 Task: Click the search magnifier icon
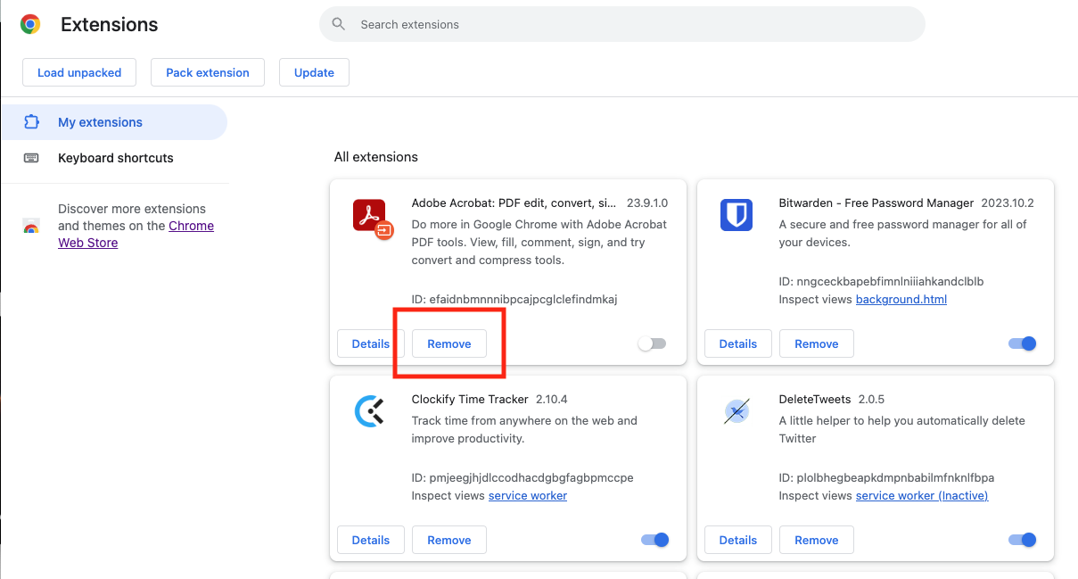point(339,24)
